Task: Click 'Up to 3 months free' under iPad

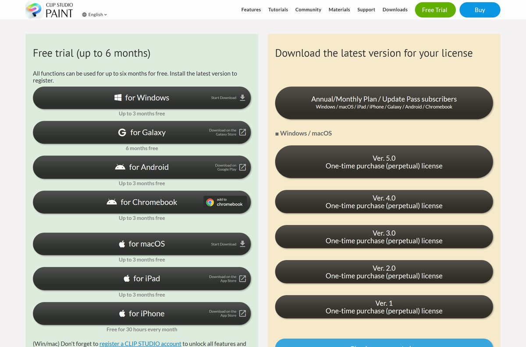Action: point(142,294)
